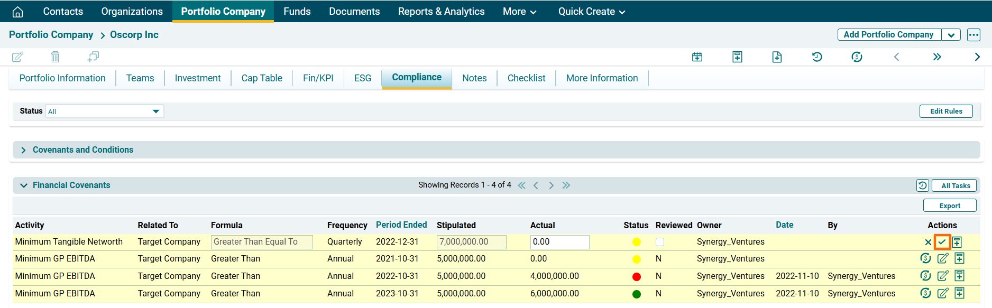Image resolution: width=992 pixels, height=308 pixels.
Task: Click the refresh icon beside All Tasks
Action: [x=922, y=185]
